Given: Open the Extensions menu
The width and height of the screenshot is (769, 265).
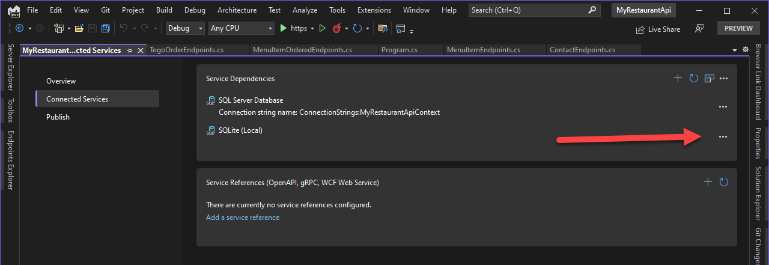Looking at the screenshot, I should click(x=374, y=10).
